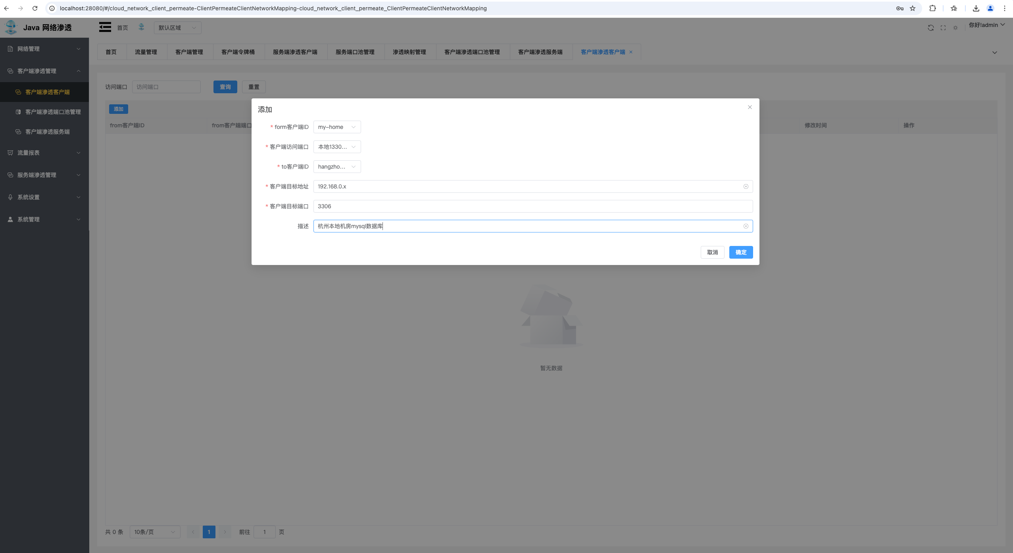The height and width of the screenshot is (553, 1013).
Task: Click the 前往 page number input field
Action: (x=265, y=532)
